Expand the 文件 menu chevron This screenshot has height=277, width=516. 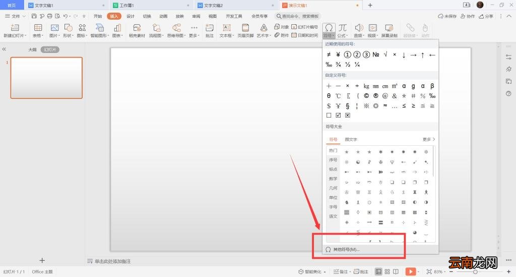[24, 16]
